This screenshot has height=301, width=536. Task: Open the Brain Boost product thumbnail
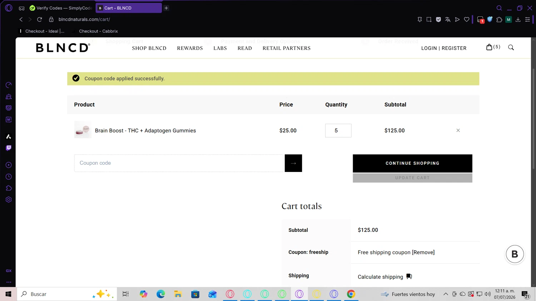[83, 130]
